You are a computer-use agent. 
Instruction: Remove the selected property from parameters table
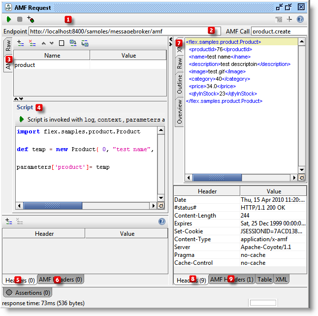[32, 43]
